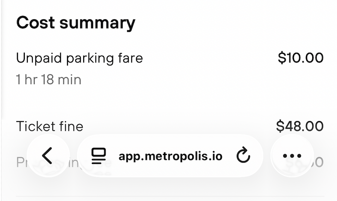
Task: Click the Cost summary heading
Action: (76, 23)
